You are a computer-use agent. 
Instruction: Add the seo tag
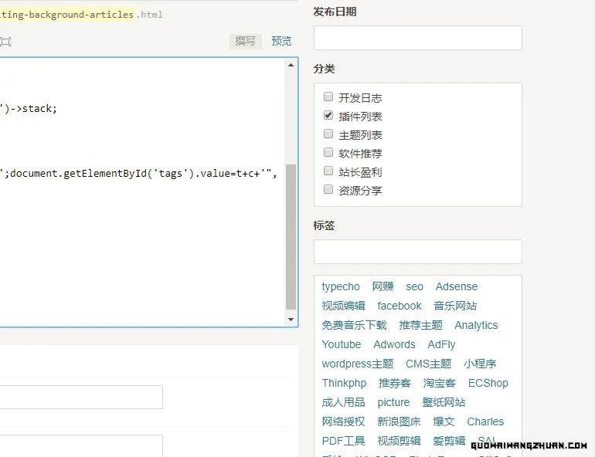414,287
